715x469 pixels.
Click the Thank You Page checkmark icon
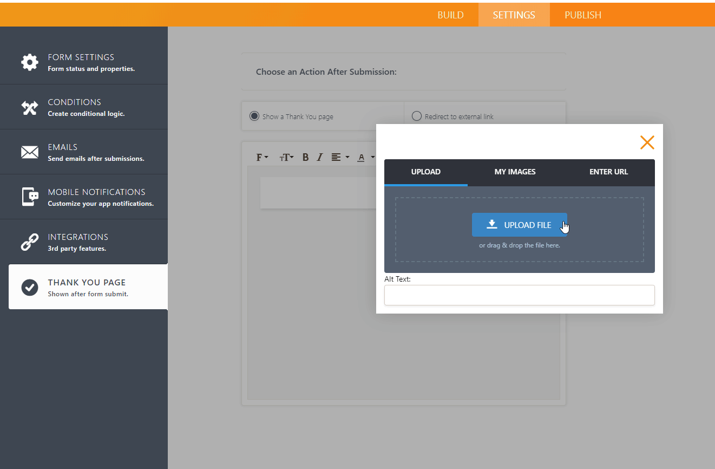30,287
